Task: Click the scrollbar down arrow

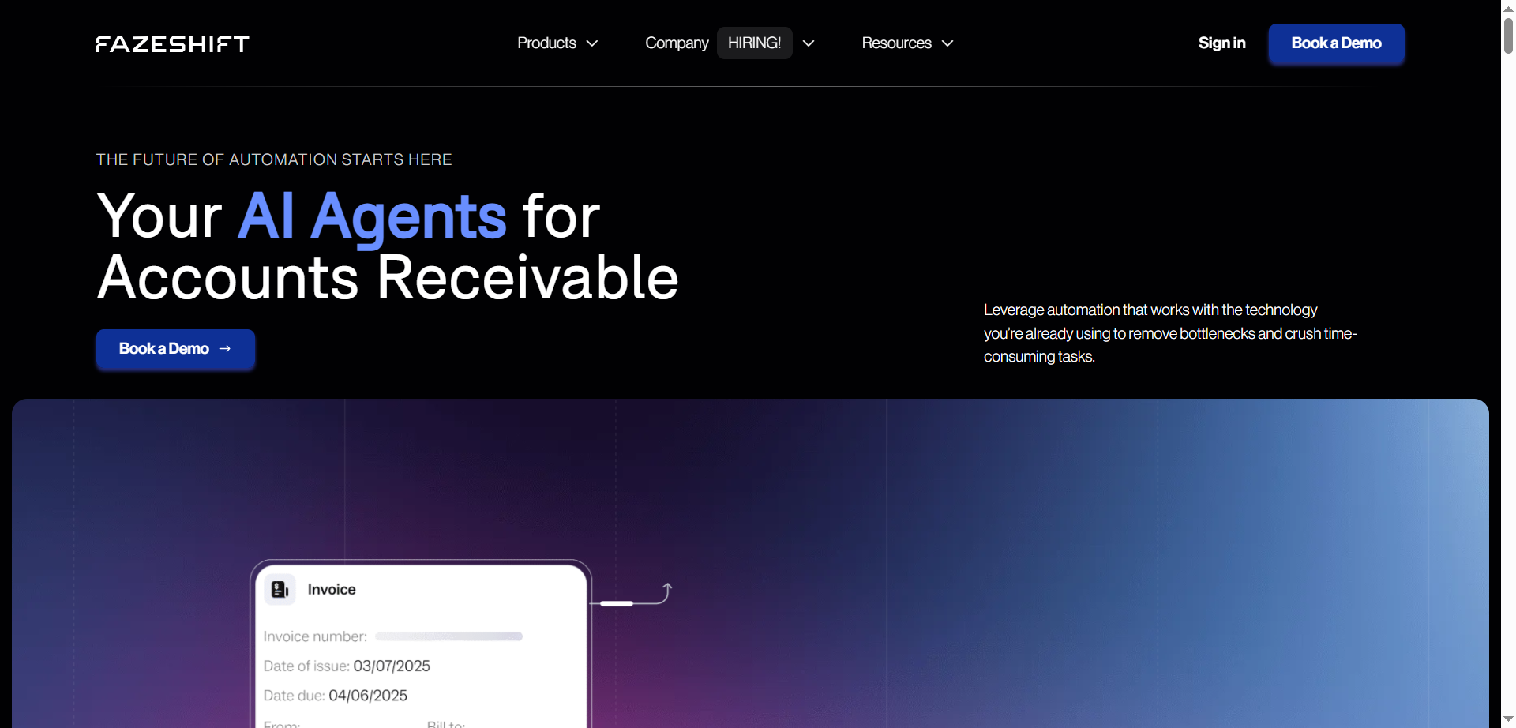Action: pos(1508,719)
